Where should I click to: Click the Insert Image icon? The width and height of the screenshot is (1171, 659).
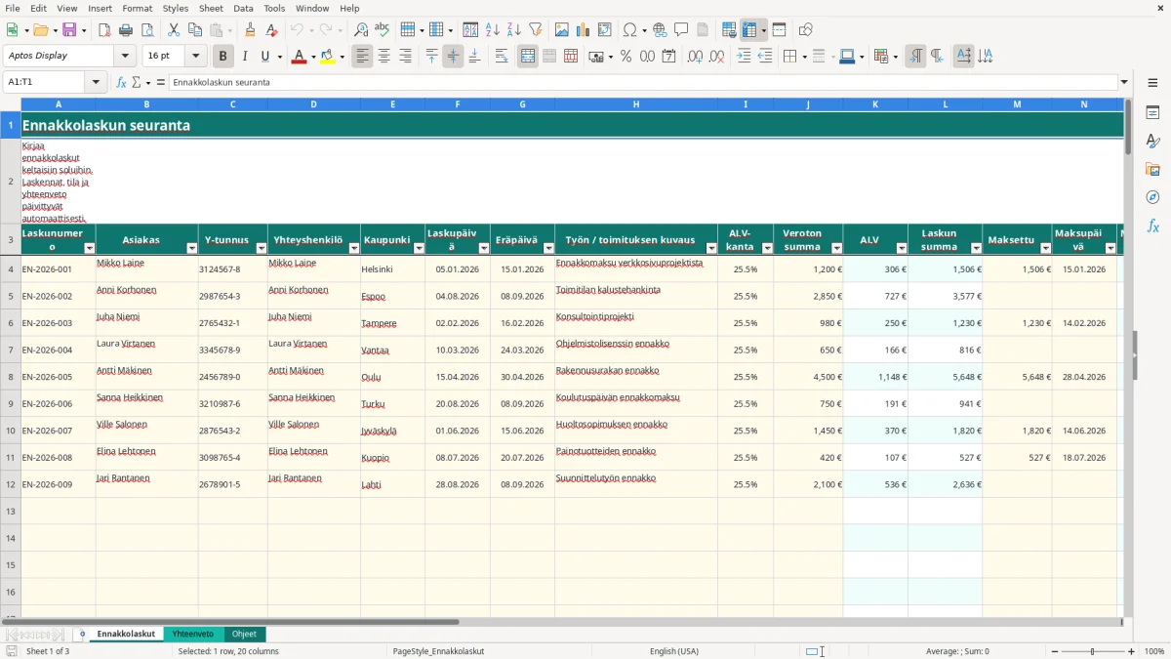tap(562, 30)
